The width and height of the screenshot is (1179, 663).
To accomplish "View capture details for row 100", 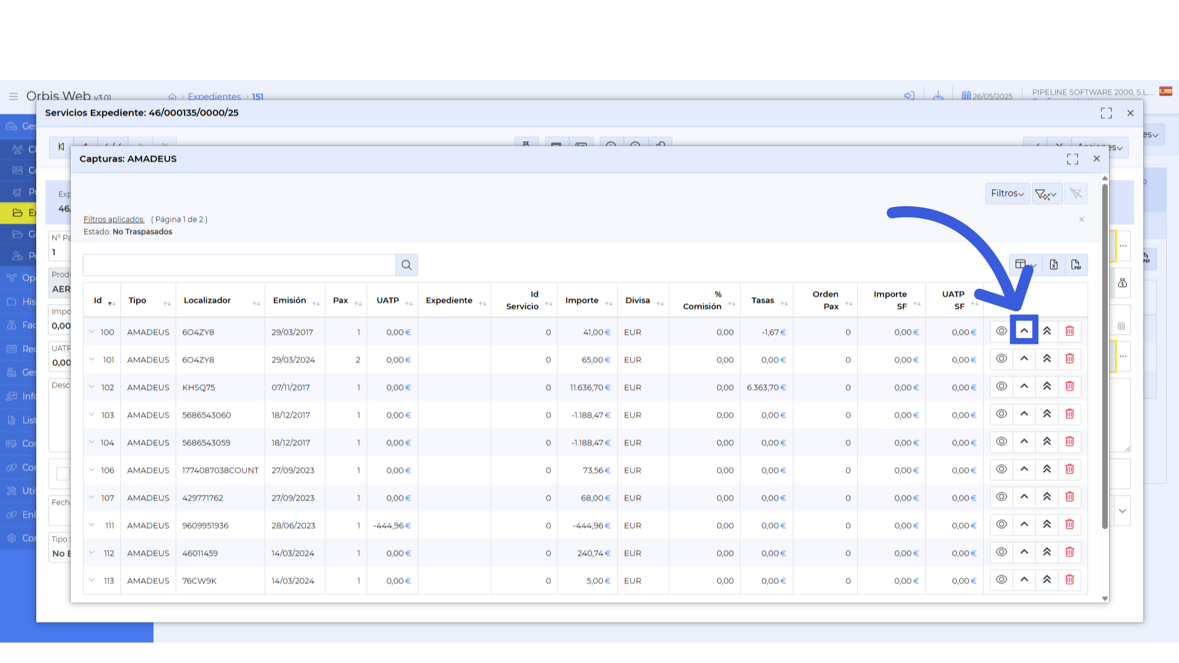I will click(1001, 331).
